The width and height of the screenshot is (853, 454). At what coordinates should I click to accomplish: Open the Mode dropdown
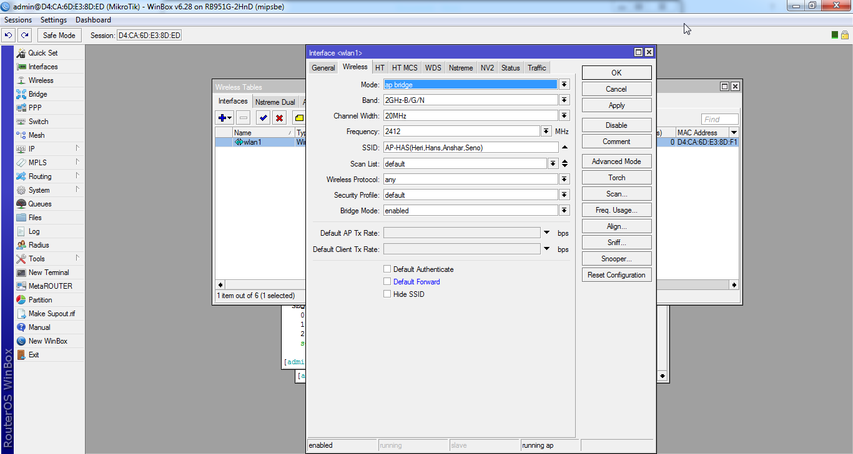565,85
